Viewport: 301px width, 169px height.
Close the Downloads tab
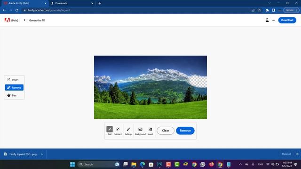point(92,3)
